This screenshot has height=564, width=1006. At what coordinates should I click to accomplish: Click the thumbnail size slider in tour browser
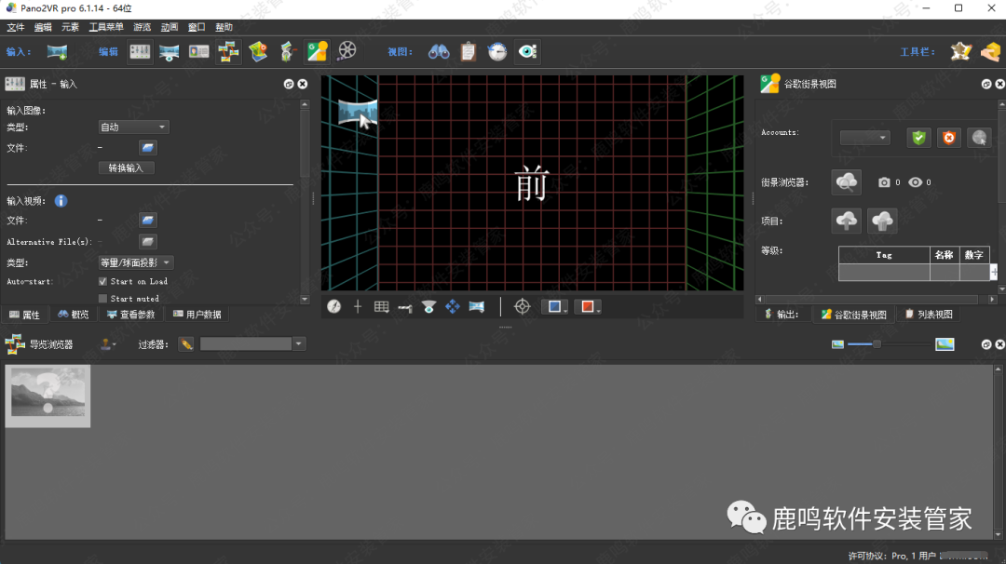[877, 344]
